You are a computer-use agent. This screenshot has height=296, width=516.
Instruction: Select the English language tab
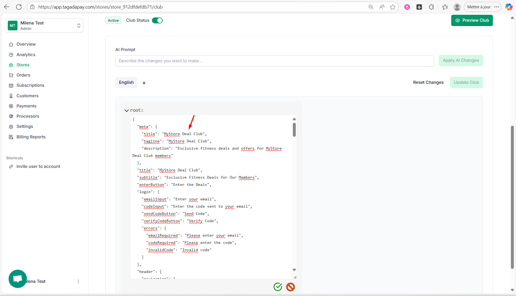126,82
